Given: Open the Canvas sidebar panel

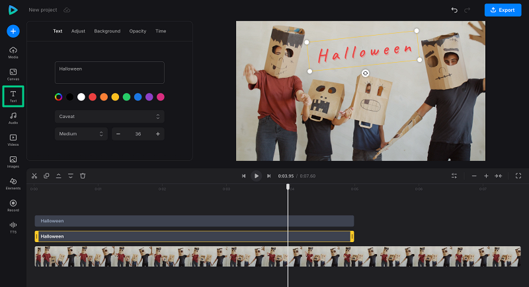Looking at the screenshot, I should pyautogui.click(x=13, y=75).
